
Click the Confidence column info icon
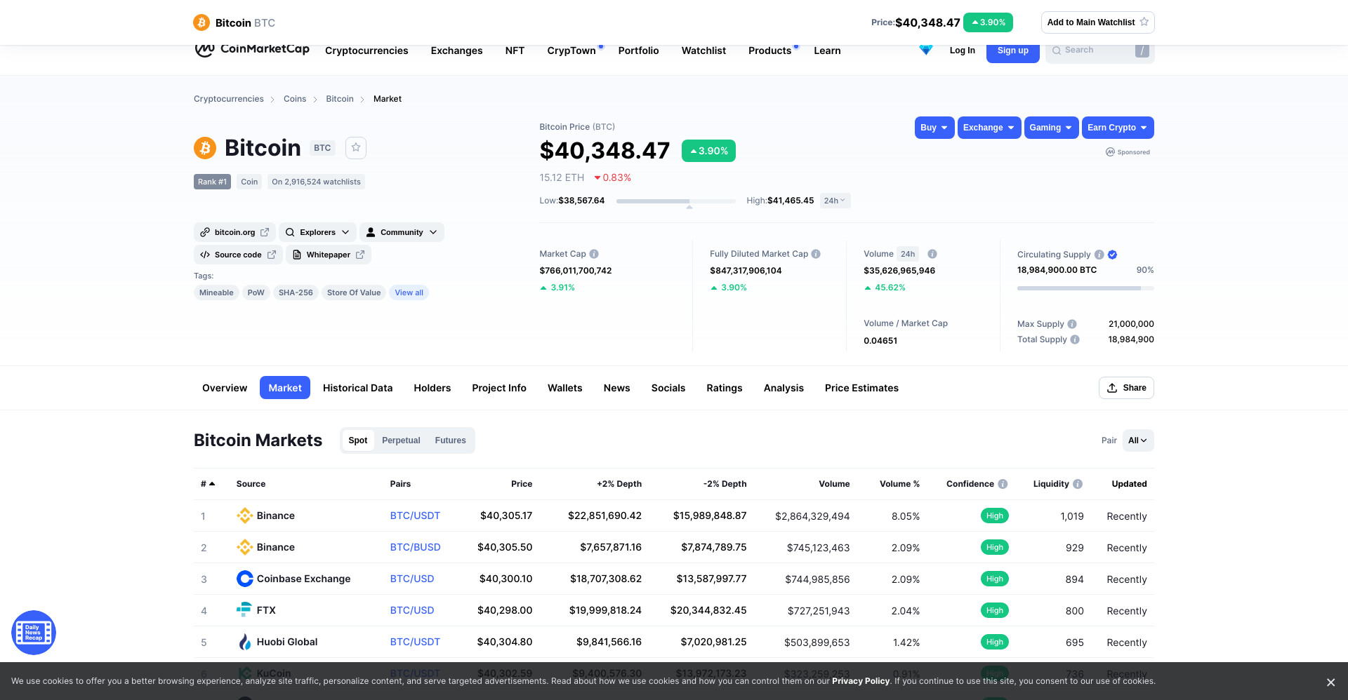[x=1003, y=484]
